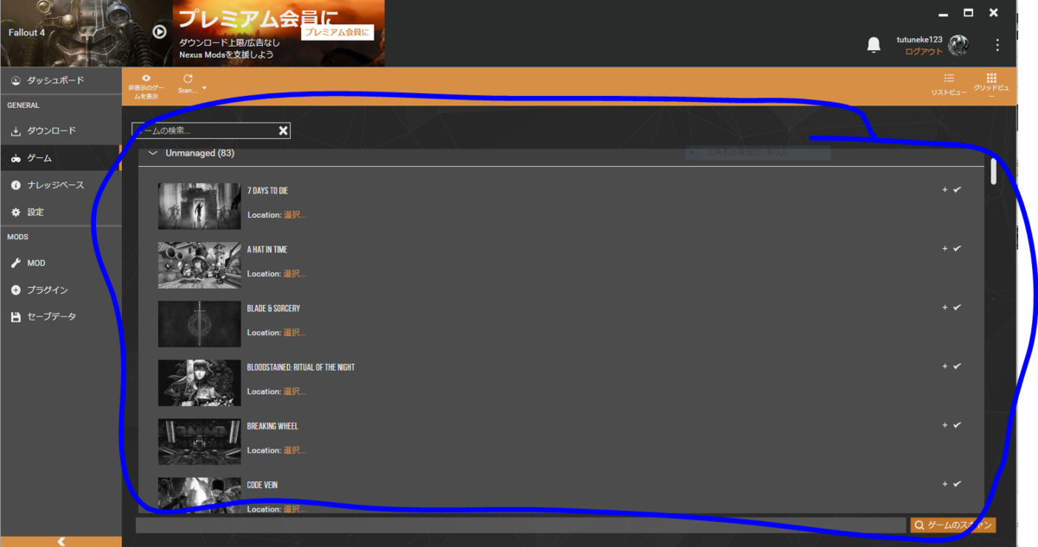Open the three-dot menu in the header

click(997, 45)
